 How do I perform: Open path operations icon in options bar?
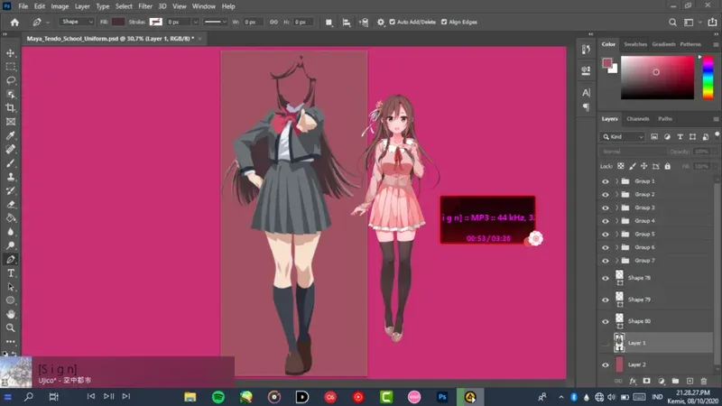point(329,22)
